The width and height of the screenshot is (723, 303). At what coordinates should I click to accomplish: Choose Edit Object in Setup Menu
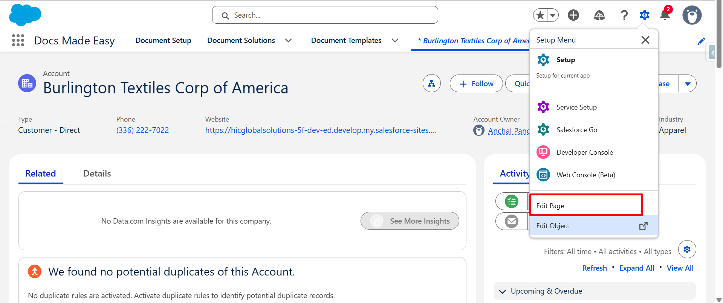tap(594, 226)
